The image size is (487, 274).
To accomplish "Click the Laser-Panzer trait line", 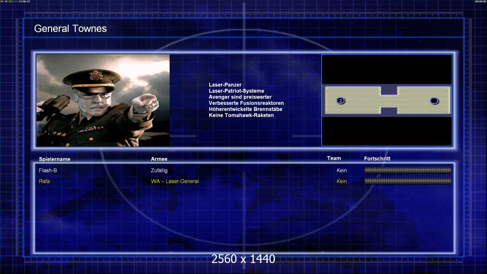I will (x=225, y=85).
